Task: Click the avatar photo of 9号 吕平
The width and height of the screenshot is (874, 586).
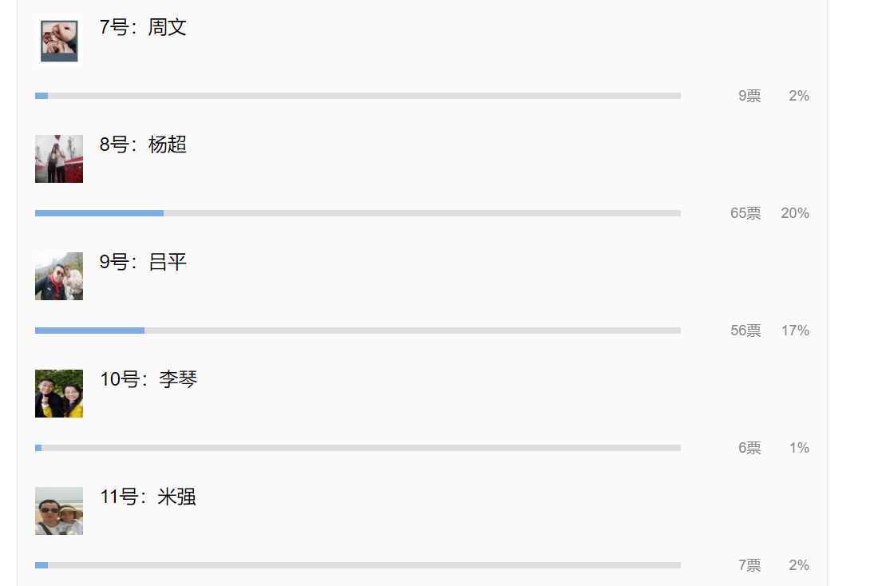Action: (x=59, y=276)
